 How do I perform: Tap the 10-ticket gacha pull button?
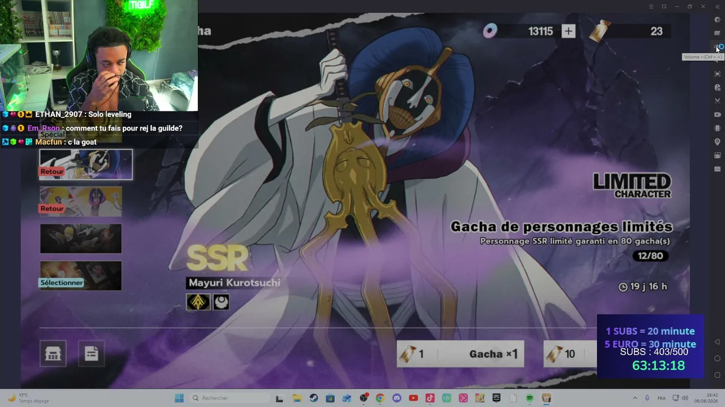pyautogui.click(x=570, y=354)
